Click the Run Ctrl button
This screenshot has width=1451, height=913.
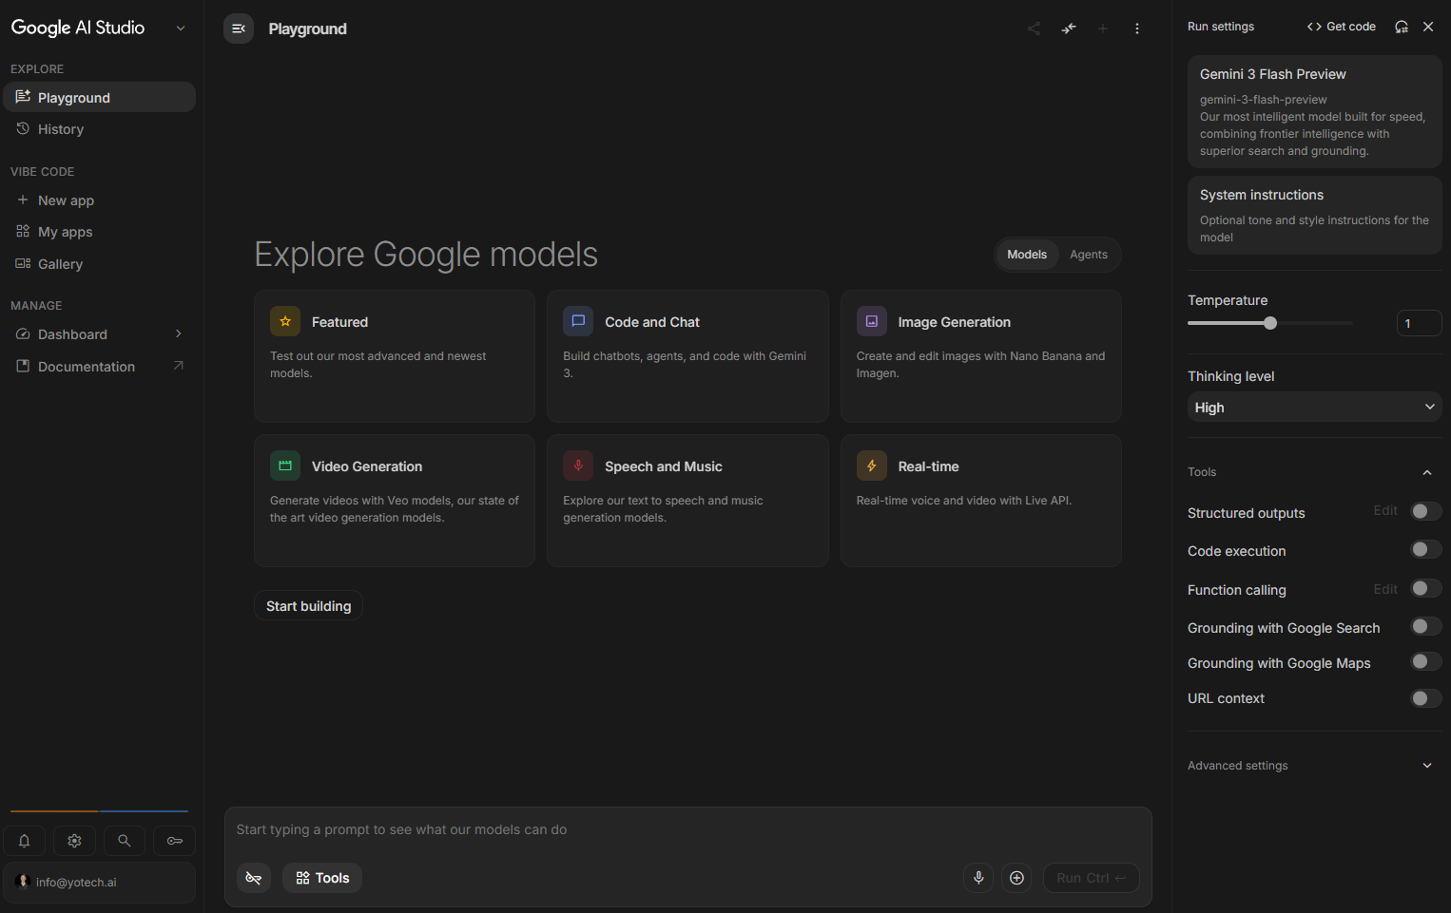coord(1092,878)
